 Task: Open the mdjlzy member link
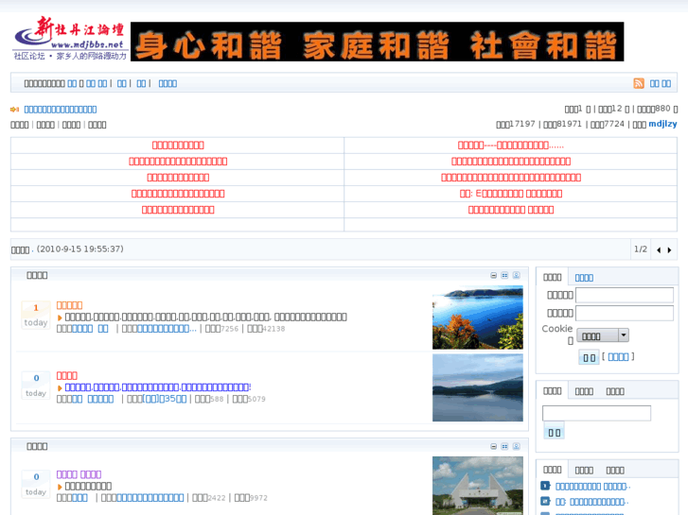pyautogui.click(x=662, y=124)
